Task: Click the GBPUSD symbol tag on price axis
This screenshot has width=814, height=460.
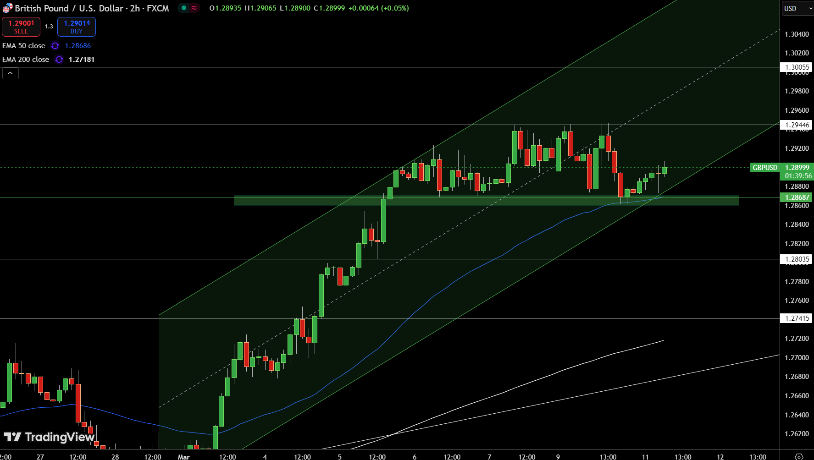Action: click(x=764, y=168)
